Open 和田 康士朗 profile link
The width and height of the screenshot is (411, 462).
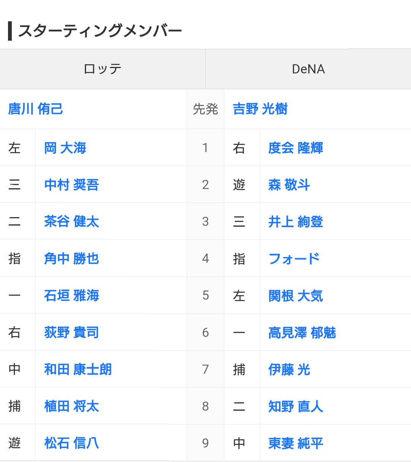point(78,369)
